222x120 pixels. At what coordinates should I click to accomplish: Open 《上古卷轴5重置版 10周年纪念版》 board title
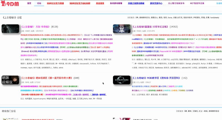pyautogui.click(x=150, y=27)
